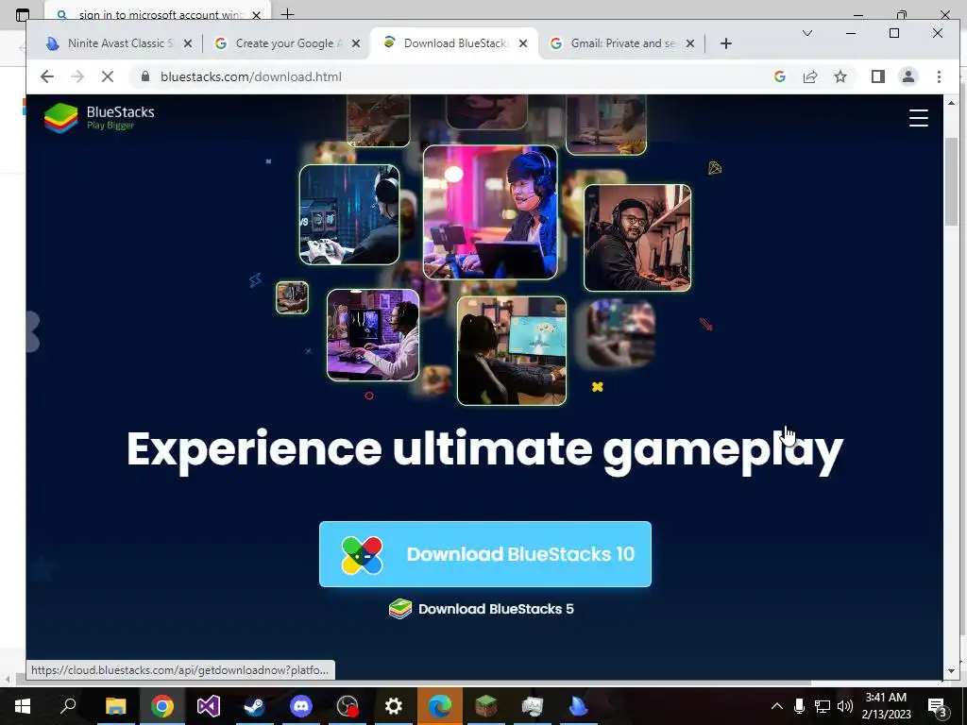Click the BlueStacks Play Bigger logo
Image resolution: width=967 pixels, height=725 pixels.
pyautogui.click(x=99, y=117)
